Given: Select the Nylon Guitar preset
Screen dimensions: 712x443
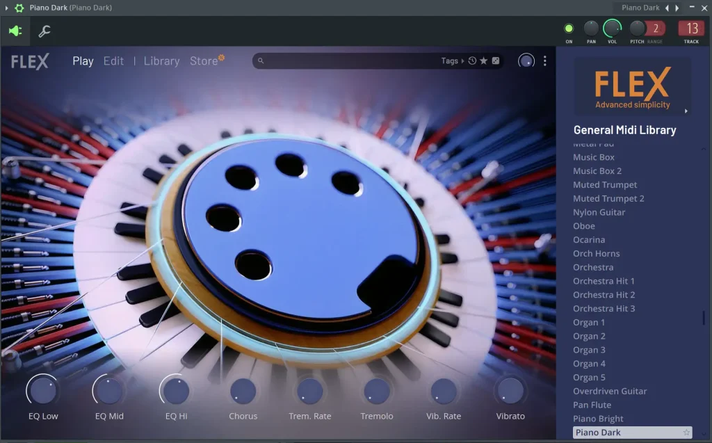Looking at the screenshot, I should pyautogui.click(x=599, y=212).
